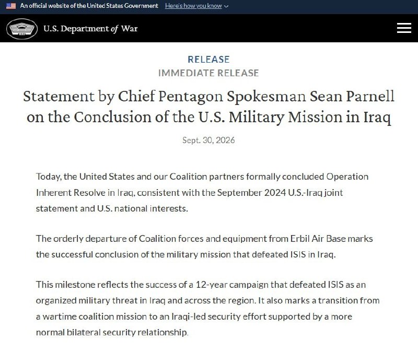Click the Pentagon seal logo
The width and height of the screenshot is (418, 351).
click(22, 29)
